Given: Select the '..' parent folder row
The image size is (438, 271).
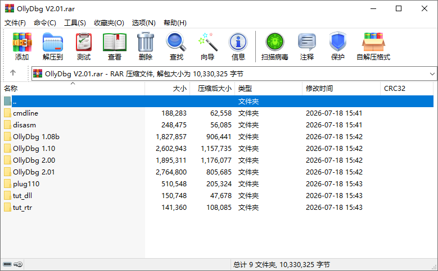Looking at the screenshot, I should tap(219, 101).
